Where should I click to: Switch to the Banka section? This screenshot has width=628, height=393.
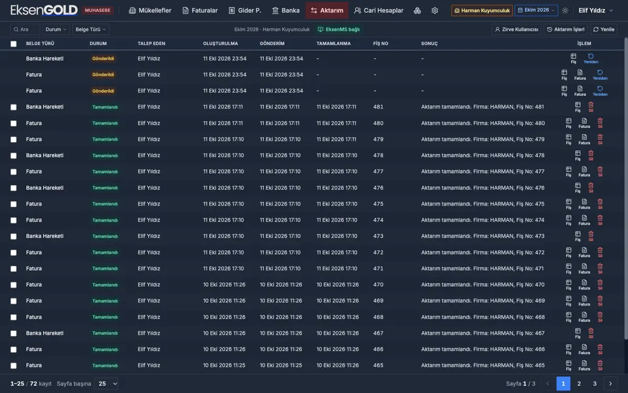pos(286,10)
